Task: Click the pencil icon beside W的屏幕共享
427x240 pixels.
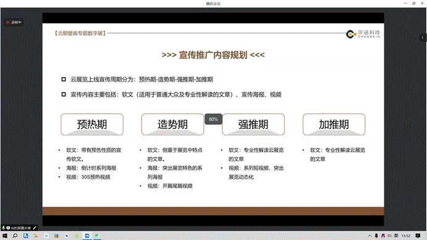Action: coord(35,228)
